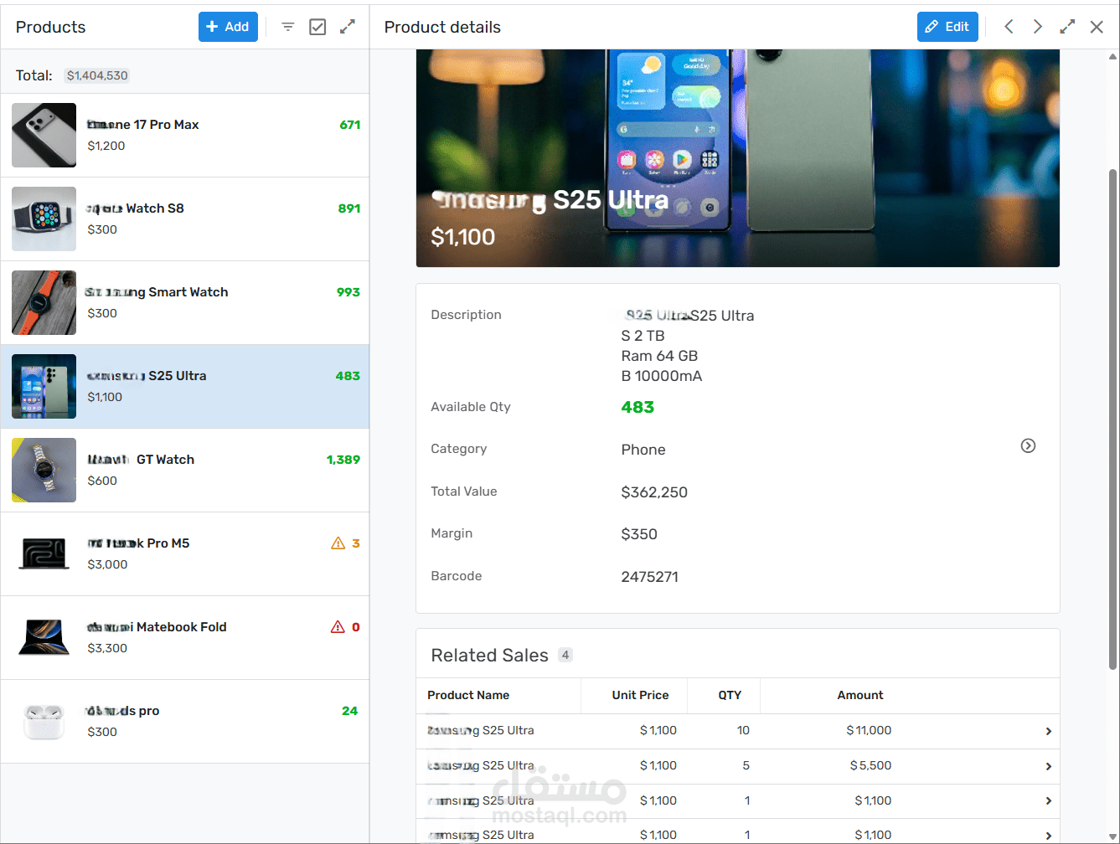Image resolution: width=1120 pixels, height=844 pixels.
Task: Click the $3,000 price text
Action: tap(107, 564)
